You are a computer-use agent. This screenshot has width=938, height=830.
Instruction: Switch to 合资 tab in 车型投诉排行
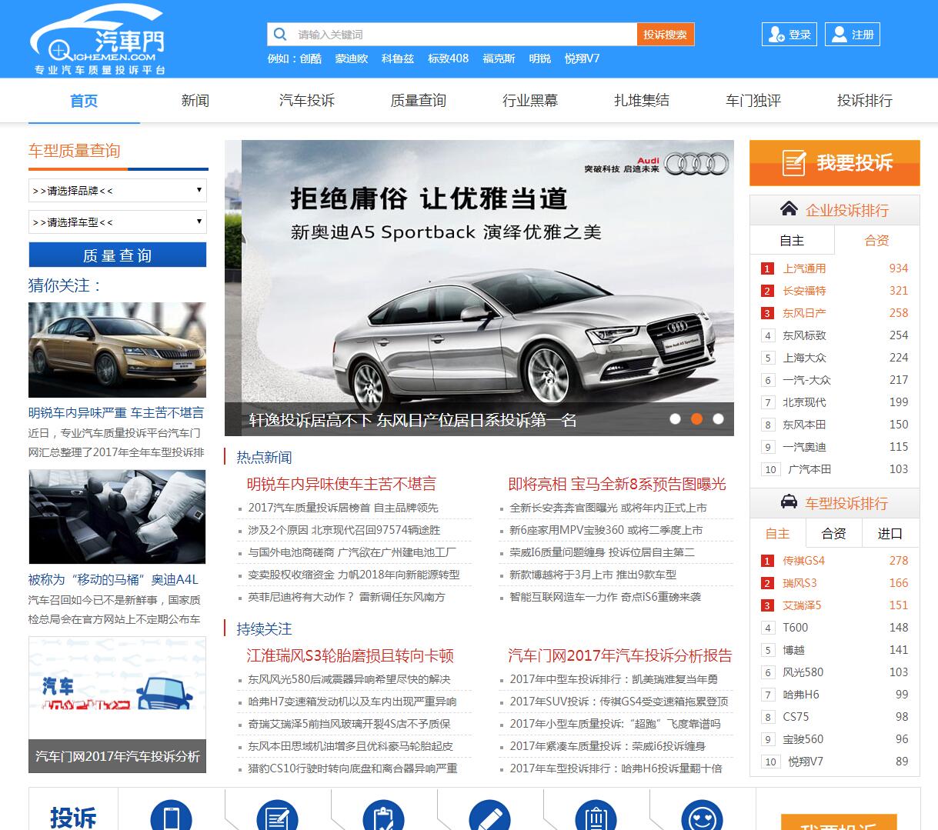point(833,533)
